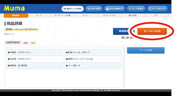Select the 商品検索 step tab
The width and height of the screenshot is (176, 96).
pyautogui.click(x=16, y=16)
